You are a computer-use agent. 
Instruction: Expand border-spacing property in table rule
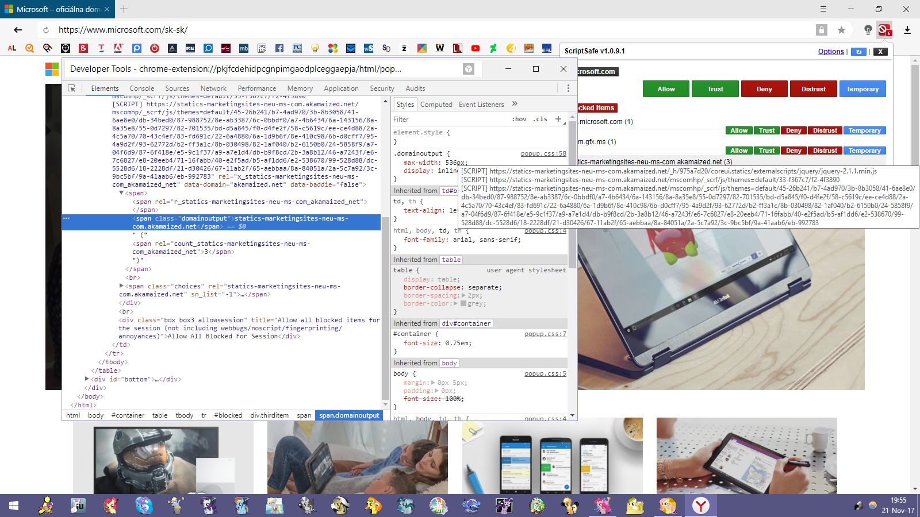pyautogui.click(x=463, y=295)
